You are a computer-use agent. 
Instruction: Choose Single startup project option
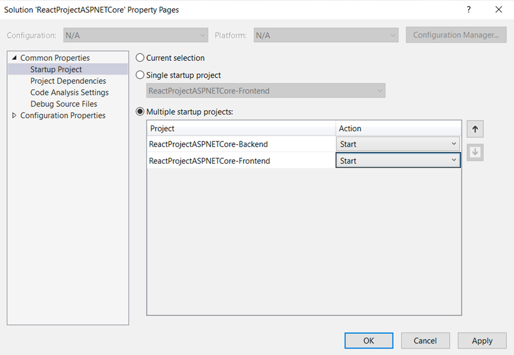(x=141, y=75)
